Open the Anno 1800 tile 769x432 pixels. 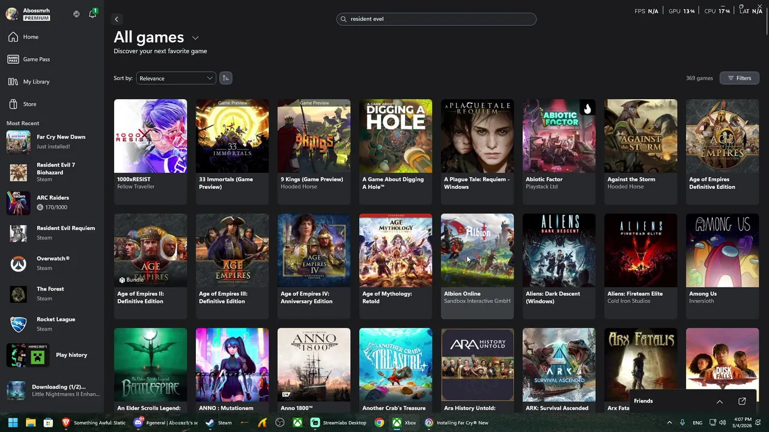pos(314,370)
